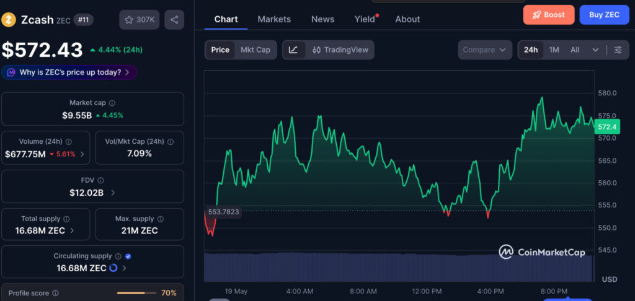Open chart settings sliders icon
Viewport: 635px width, 301px height.
(x=618, y=50)
